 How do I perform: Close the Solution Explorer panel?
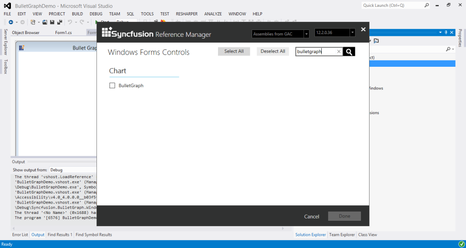click(452, 32)
